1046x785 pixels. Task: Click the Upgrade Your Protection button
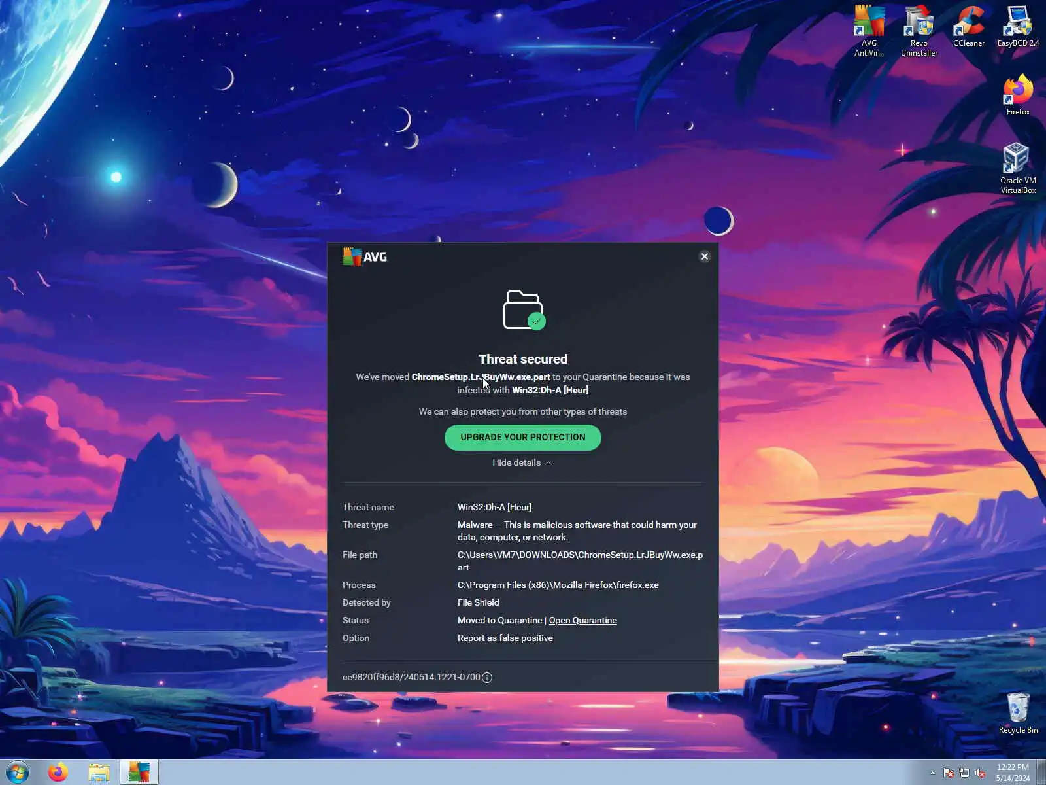[523, 438]
